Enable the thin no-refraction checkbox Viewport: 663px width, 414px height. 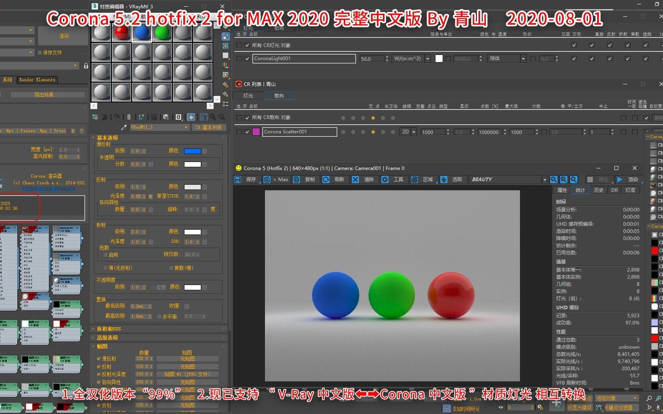coord(106,268)
